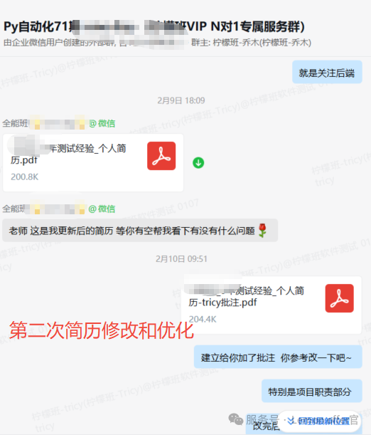Click the green download arrow icon
This screenshot has width=371, height=435.
point(198,163)
